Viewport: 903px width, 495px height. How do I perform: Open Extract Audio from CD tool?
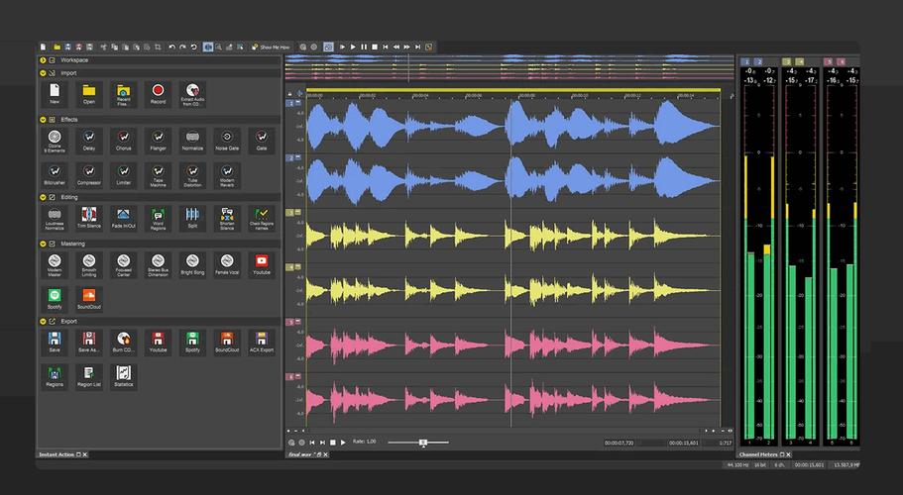(193, 91)
